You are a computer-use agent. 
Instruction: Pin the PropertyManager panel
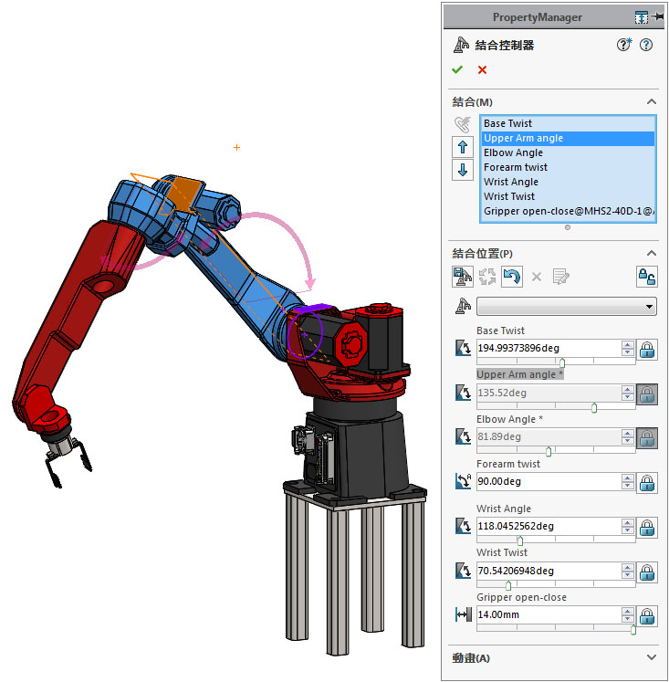[x=656, y=16]
